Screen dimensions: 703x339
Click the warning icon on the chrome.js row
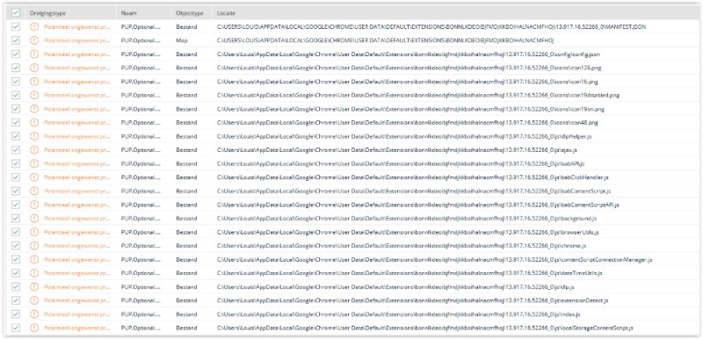point(34,246)
